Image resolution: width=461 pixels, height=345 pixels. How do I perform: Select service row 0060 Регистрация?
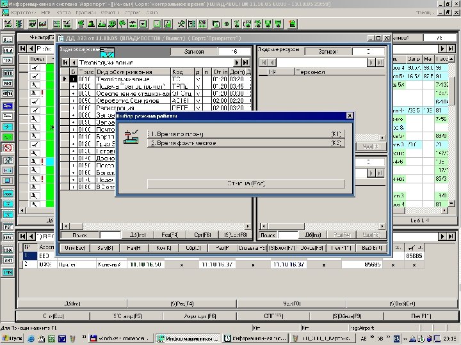point(156,108)
